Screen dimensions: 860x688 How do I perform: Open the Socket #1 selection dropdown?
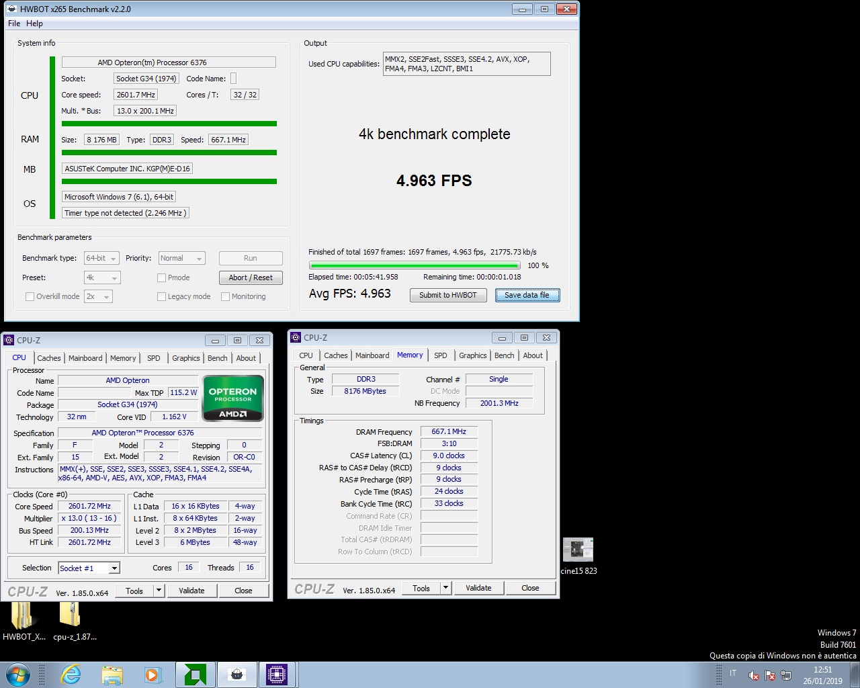89,568
